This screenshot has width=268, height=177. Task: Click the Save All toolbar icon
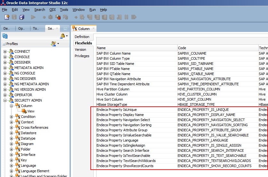(22, 17)
